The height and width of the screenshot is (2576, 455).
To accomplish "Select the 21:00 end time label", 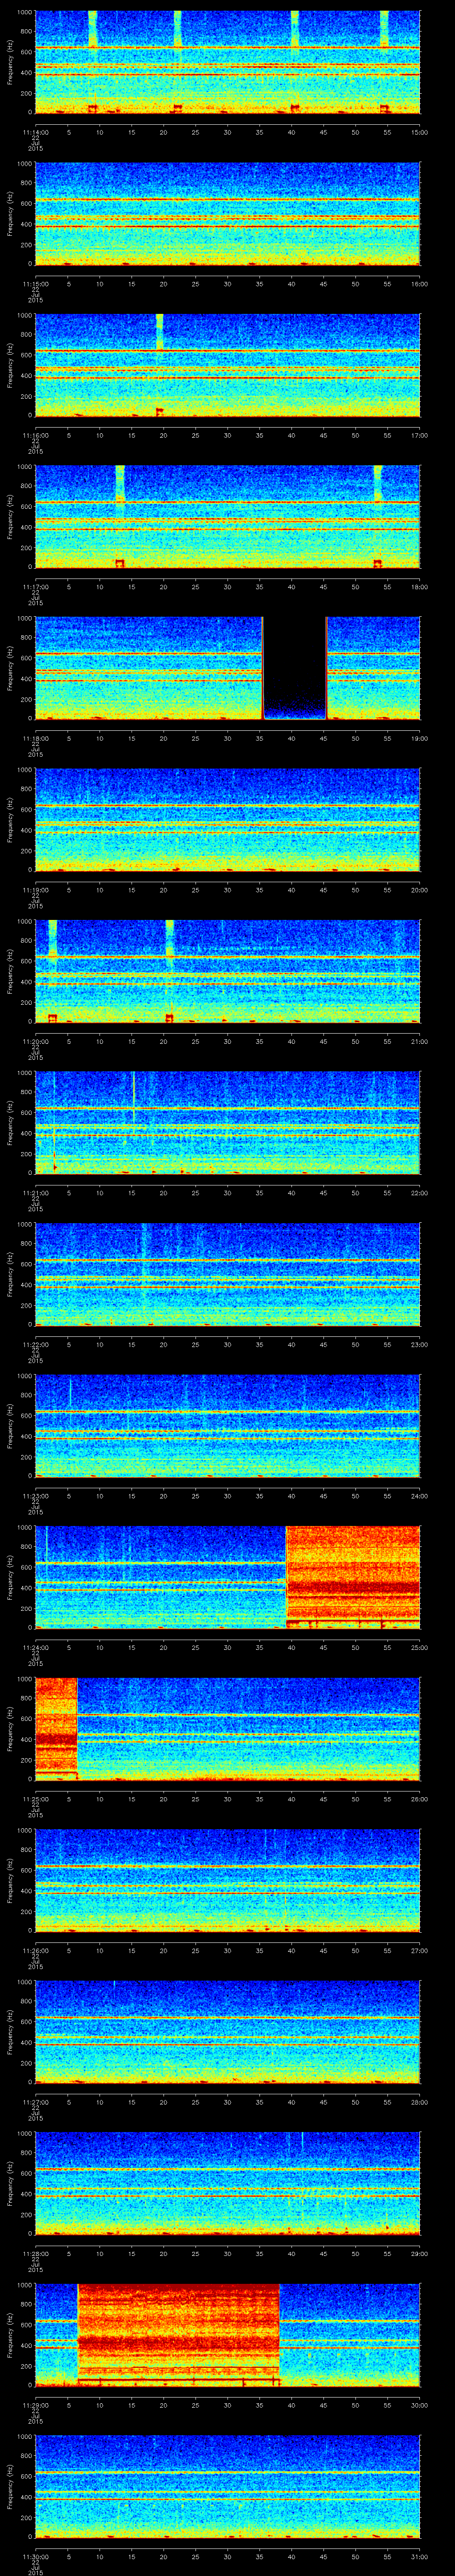I will [x=419, y=1041].
